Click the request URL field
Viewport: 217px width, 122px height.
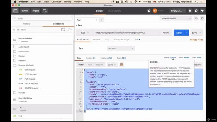tap(126, 33)
